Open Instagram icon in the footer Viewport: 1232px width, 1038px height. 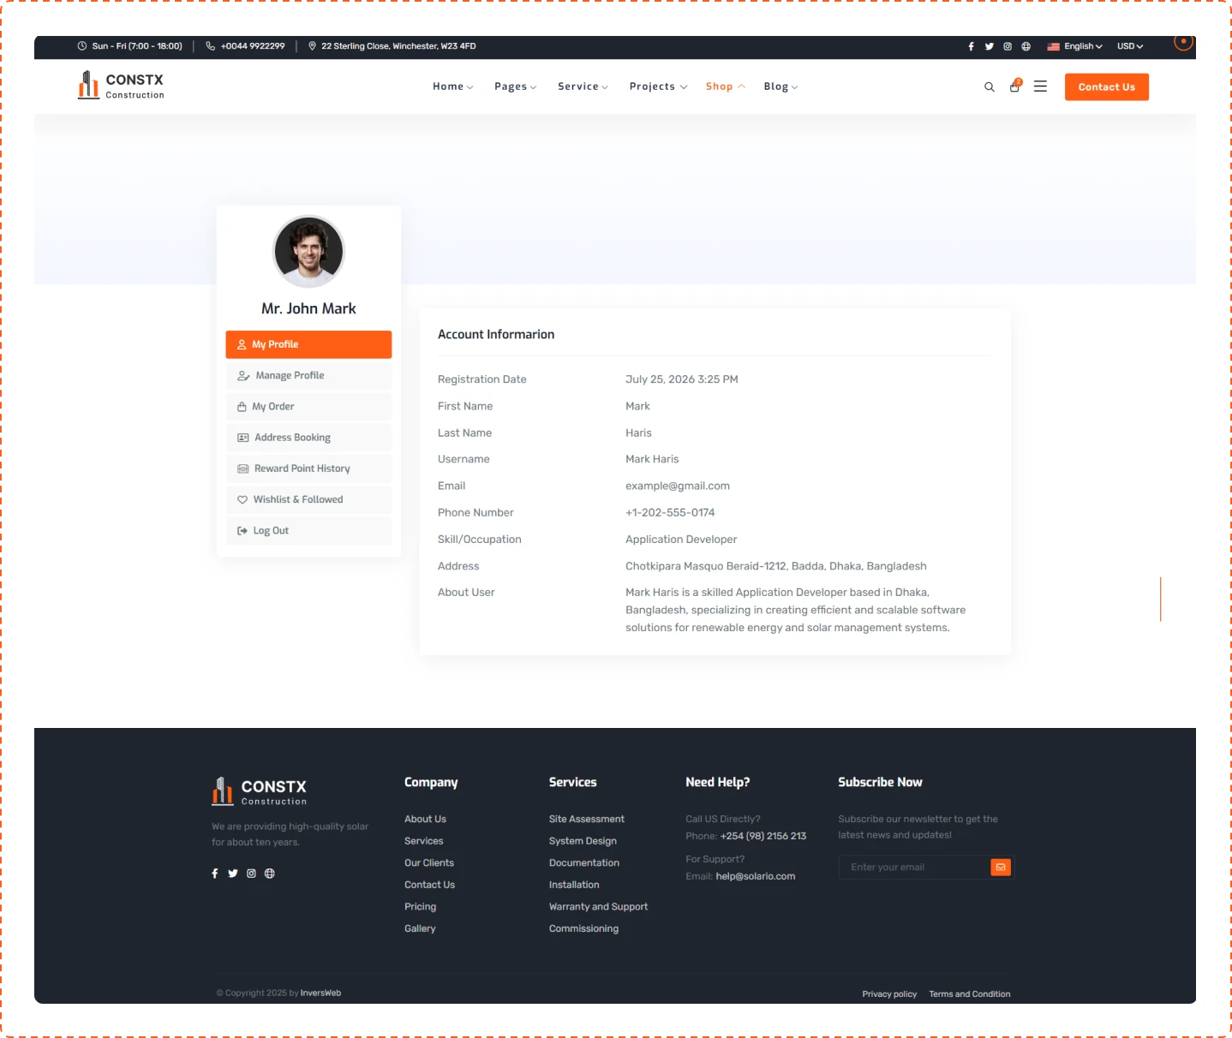click(x=251, y=874)
